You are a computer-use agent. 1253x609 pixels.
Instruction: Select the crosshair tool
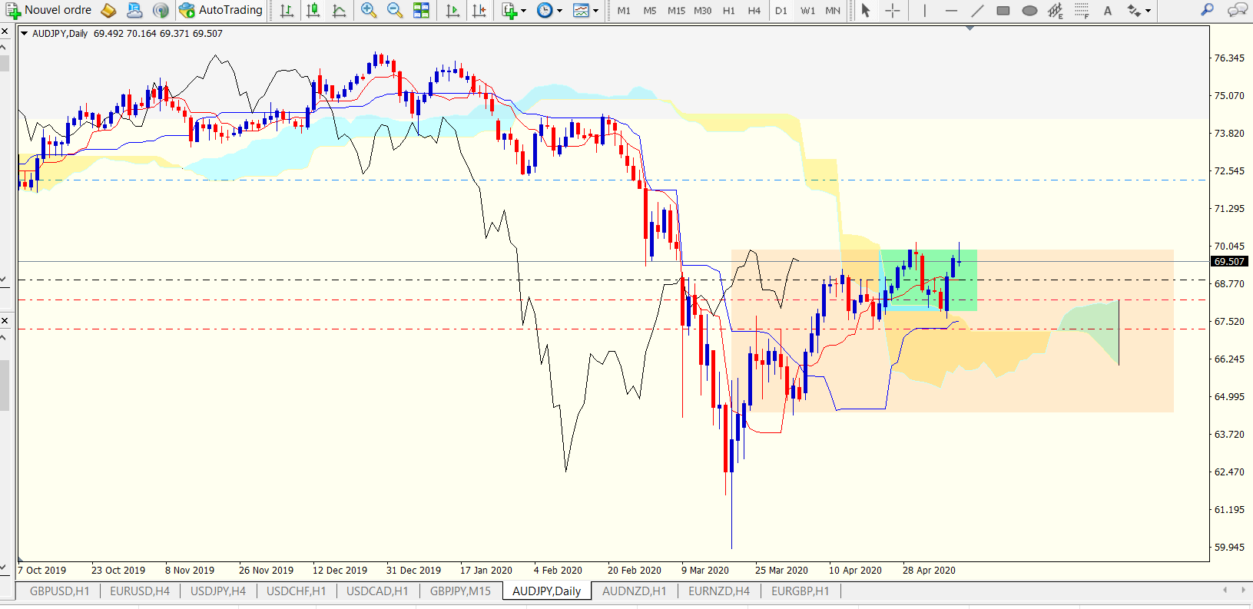click(892, 11)
